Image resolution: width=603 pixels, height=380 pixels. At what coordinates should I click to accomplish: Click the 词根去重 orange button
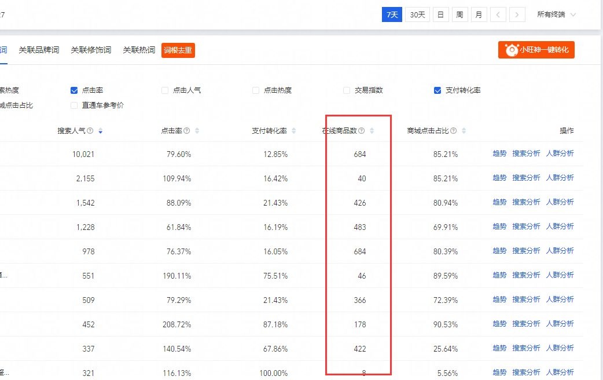click(178, 50)
